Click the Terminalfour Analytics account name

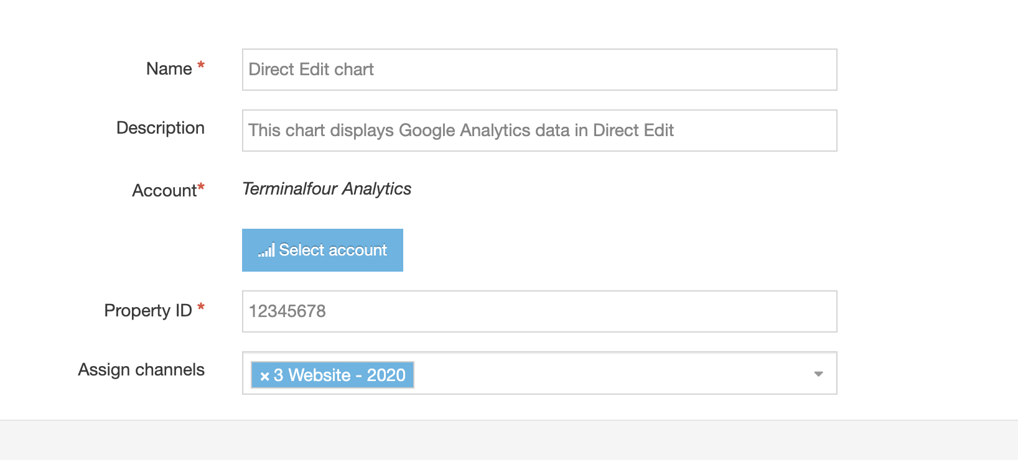327,189
